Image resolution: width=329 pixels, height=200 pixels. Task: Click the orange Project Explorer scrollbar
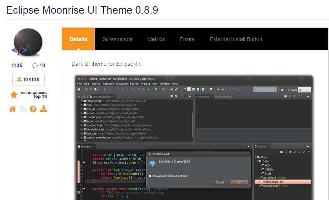pos(192,125)
